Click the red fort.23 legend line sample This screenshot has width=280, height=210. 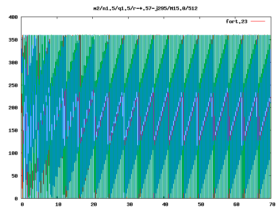click(258, 21)
